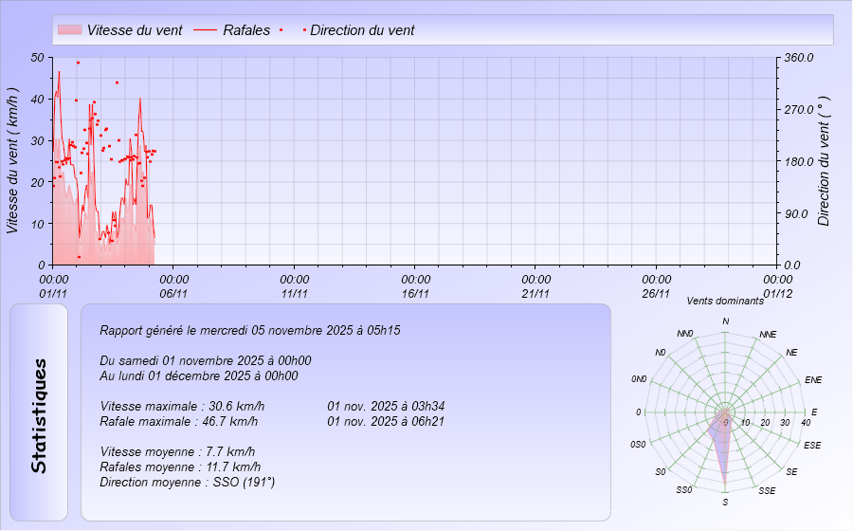Screen dimensions: 853x531
Task: Click the Direction du vent legend dot marker
Action: [x=304, y=30]
